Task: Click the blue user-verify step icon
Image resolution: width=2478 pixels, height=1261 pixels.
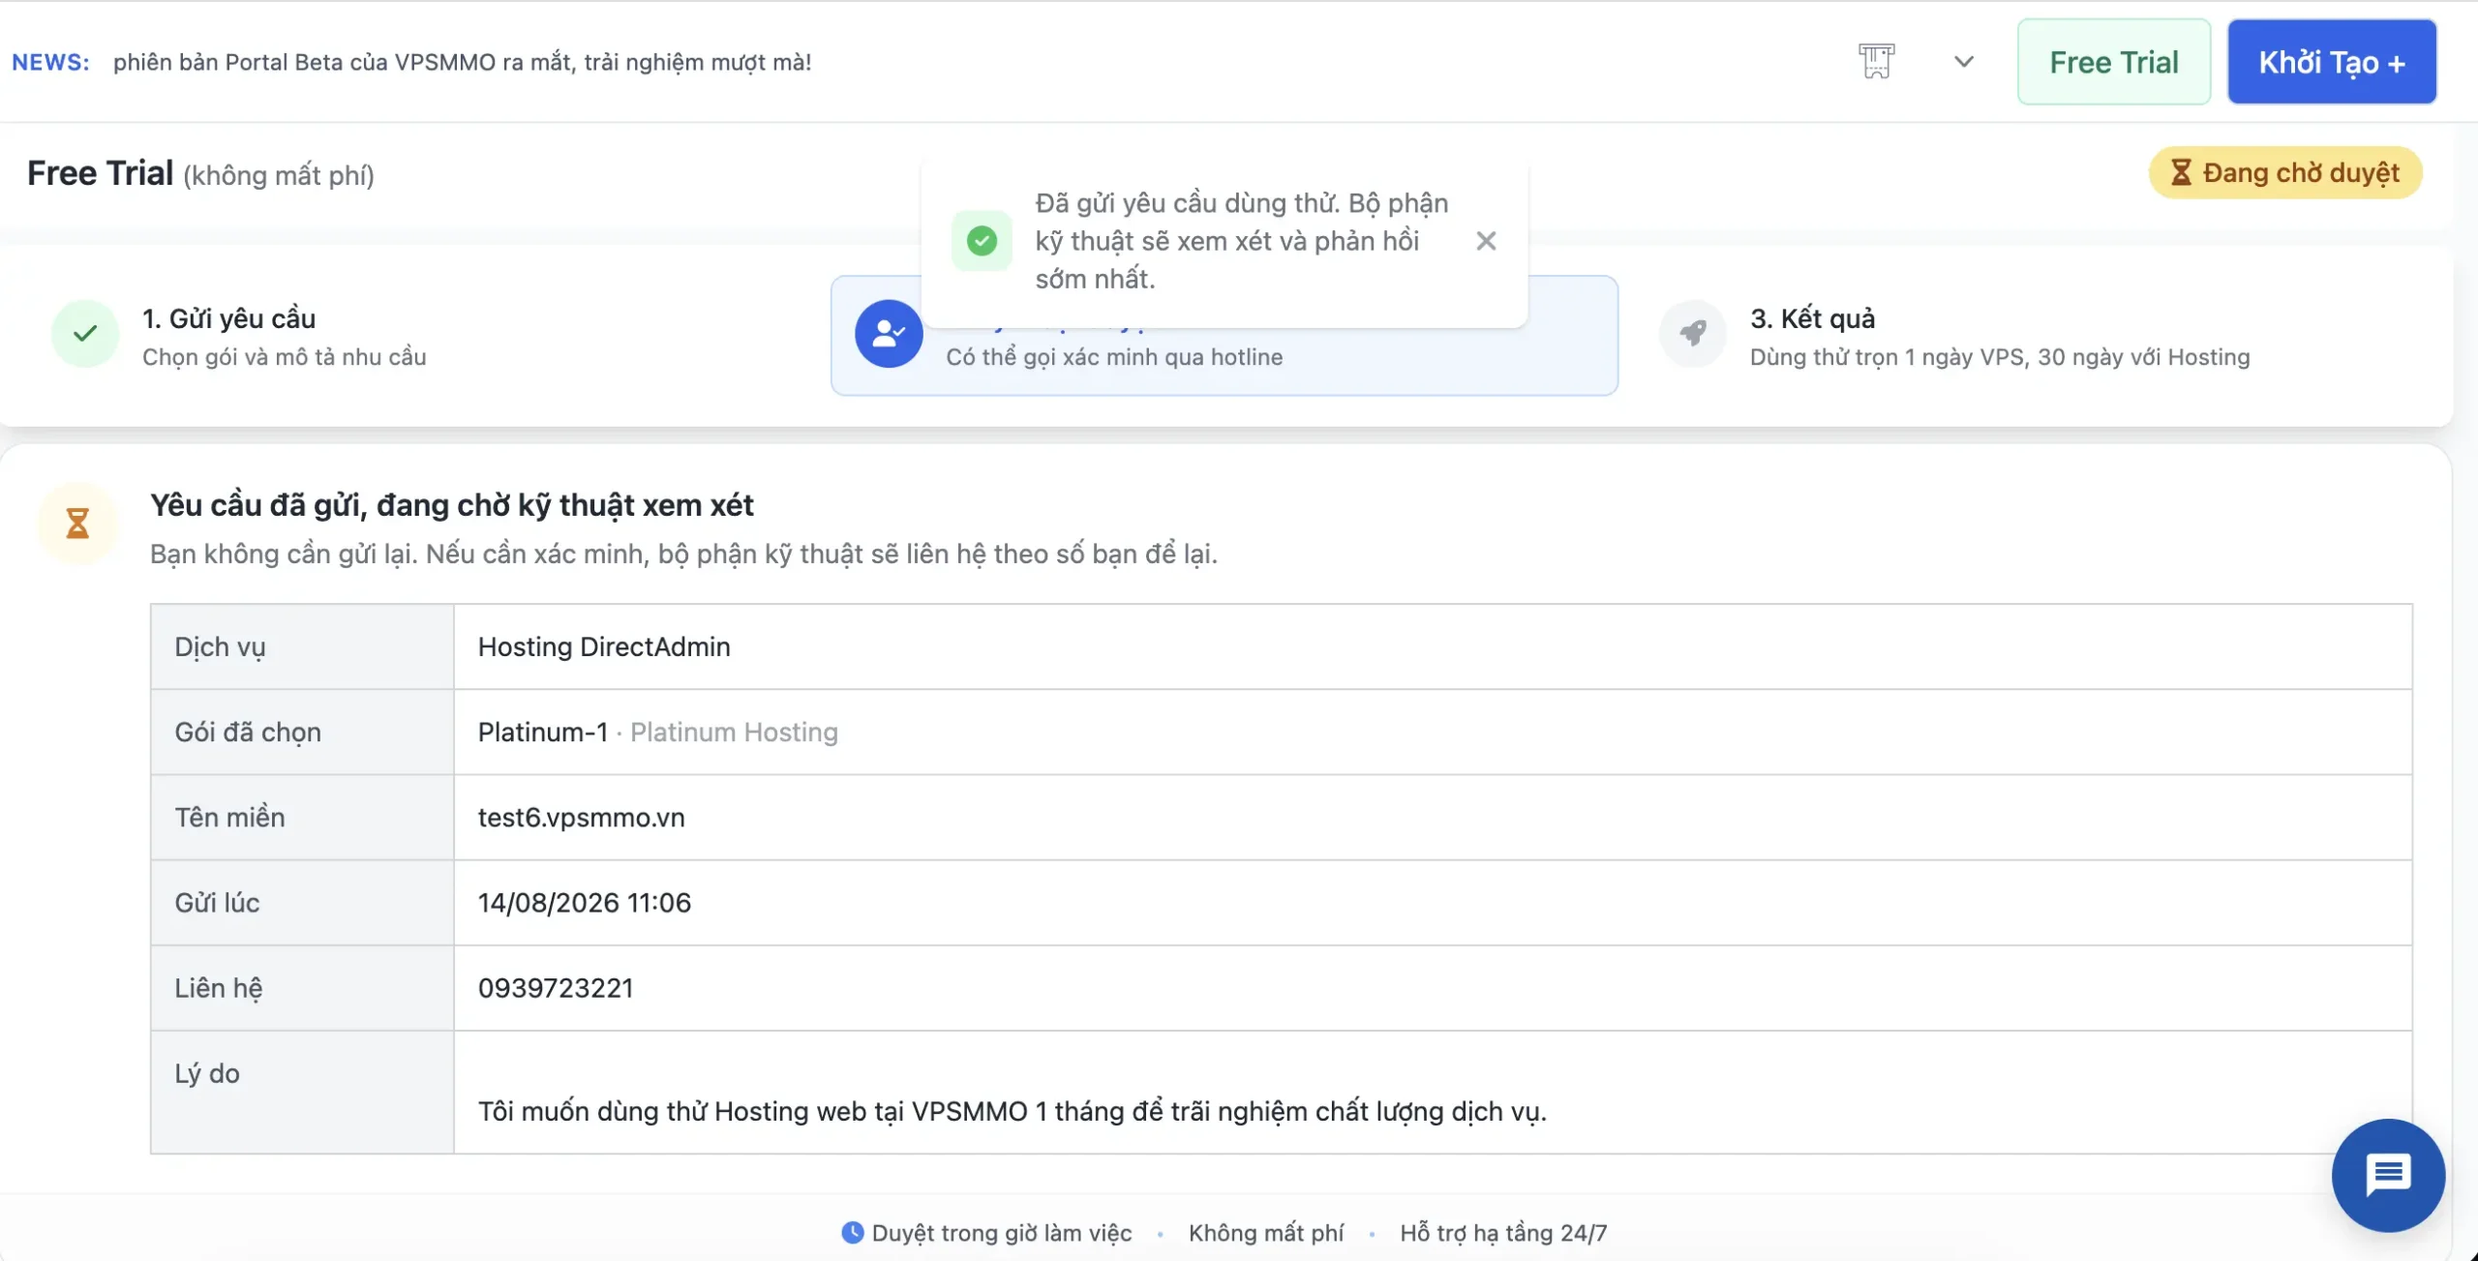Action: (889, 334)
